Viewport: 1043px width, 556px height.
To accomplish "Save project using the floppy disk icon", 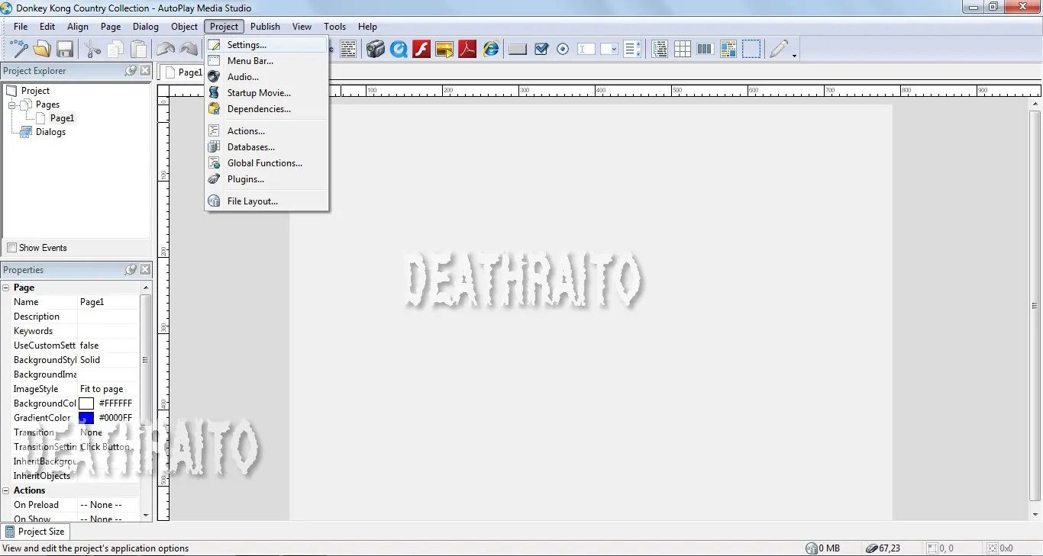I will [x=65, y=50].
